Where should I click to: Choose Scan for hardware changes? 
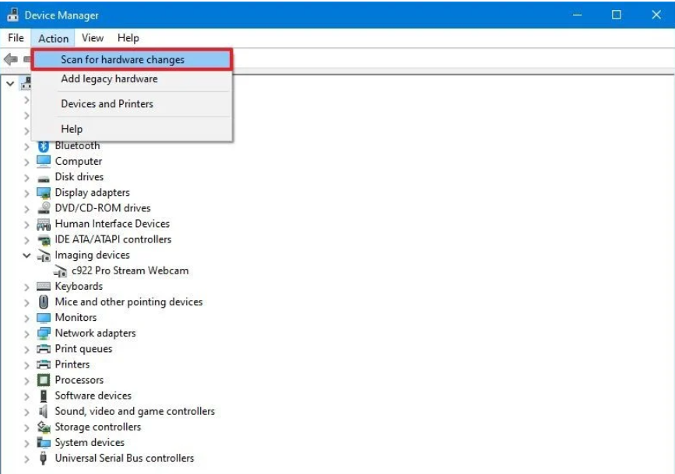132,60
